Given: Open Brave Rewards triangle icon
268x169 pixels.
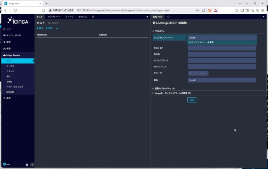Looking at the screenshot, I should click(215, 10).
